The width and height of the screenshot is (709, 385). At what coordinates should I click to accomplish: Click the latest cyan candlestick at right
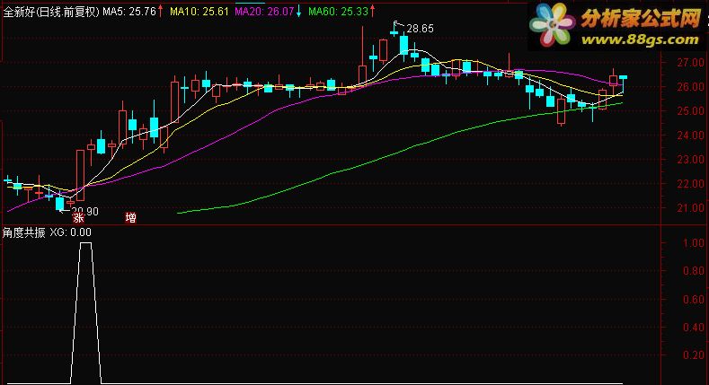(623, 83)
